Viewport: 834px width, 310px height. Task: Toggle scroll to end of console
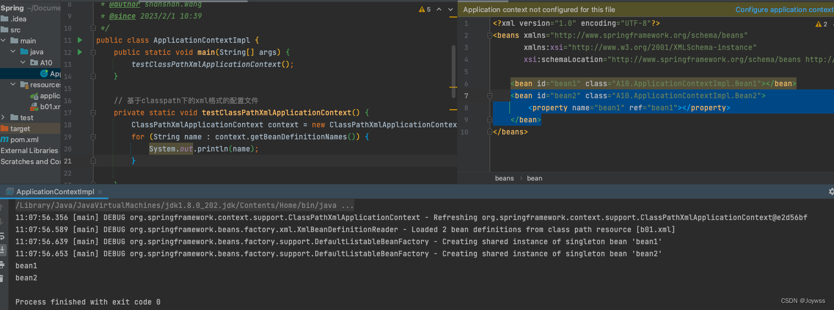3,250
